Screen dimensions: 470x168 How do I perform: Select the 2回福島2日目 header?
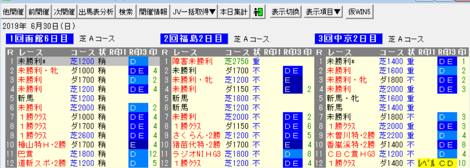coord(194,38)
